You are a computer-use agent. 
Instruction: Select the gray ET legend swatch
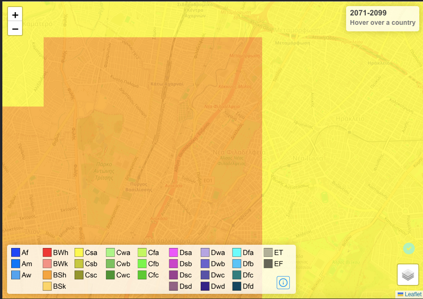click(268, 253)
